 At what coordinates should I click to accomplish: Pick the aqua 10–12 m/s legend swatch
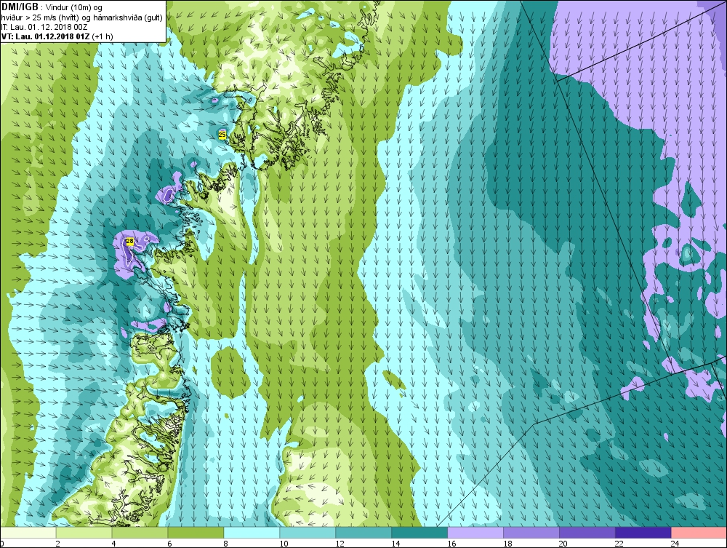[x=308, y=533]
